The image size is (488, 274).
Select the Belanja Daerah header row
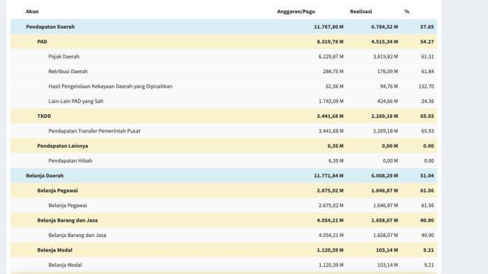[x=224, y=176]
